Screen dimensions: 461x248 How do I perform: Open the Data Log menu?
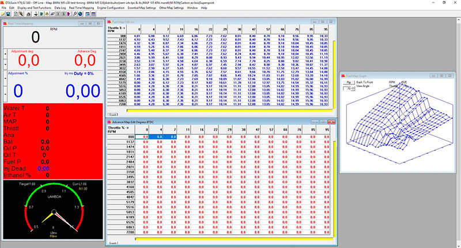point(60,8)
